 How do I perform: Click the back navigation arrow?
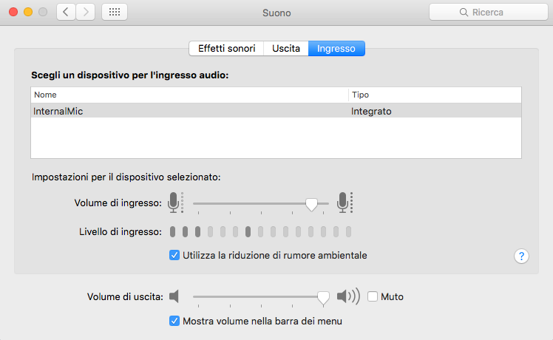(x=67, y=13)
